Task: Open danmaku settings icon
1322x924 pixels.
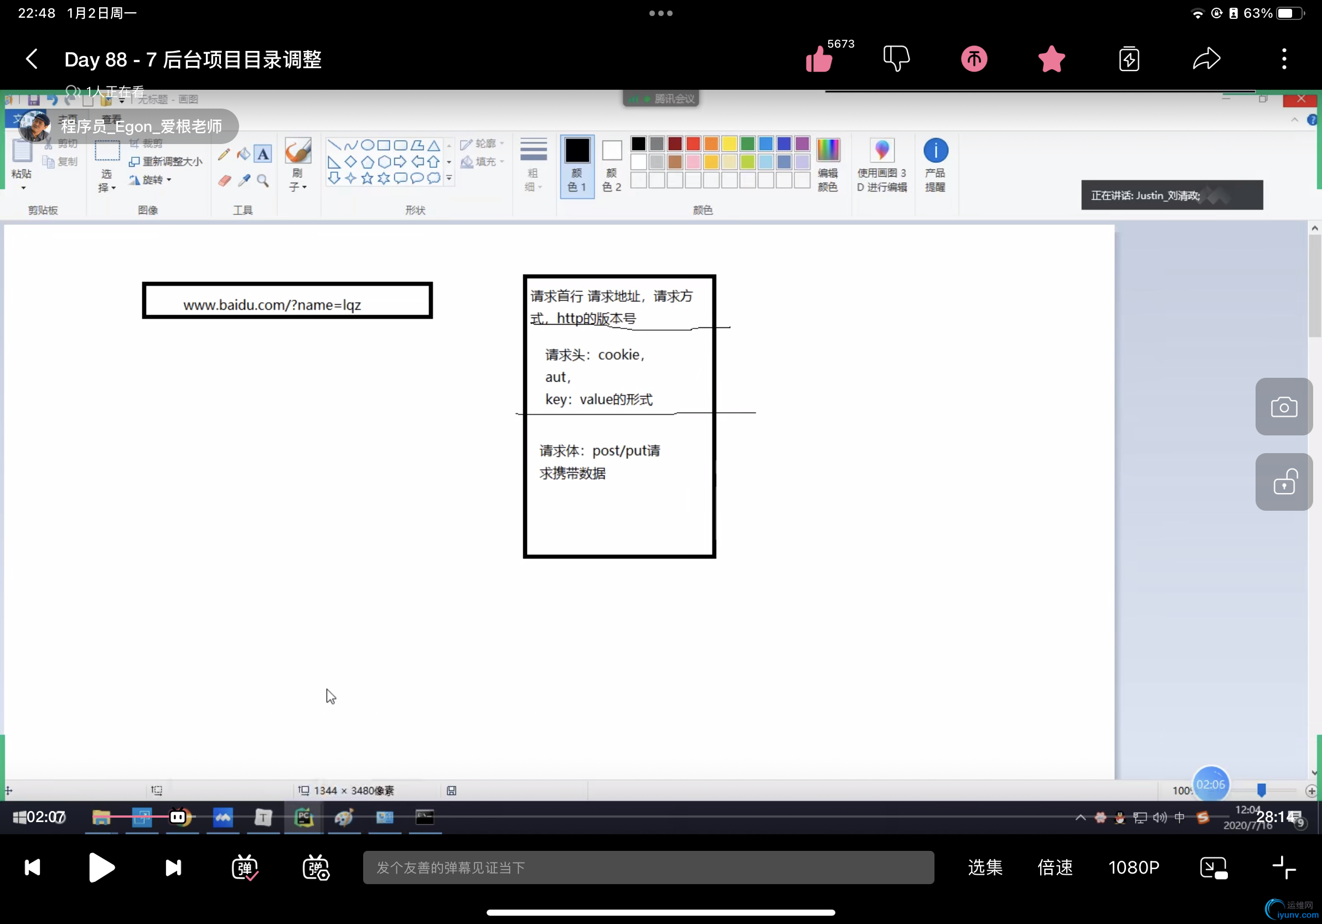Action: tap(316, 867)
